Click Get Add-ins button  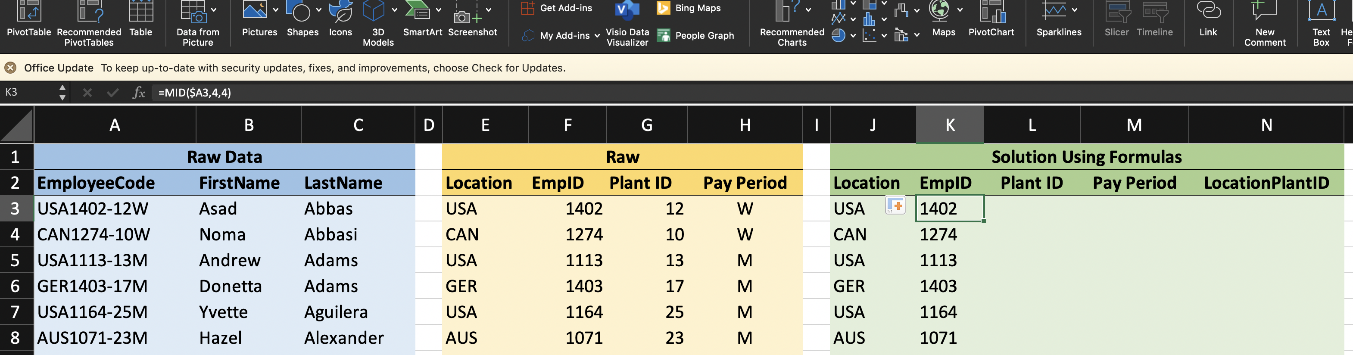(x=557, y=8)
